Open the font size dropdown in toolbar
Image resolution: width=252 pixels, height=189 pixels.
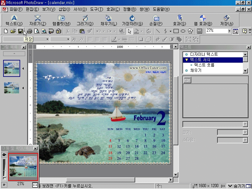(x=68, y=39)
